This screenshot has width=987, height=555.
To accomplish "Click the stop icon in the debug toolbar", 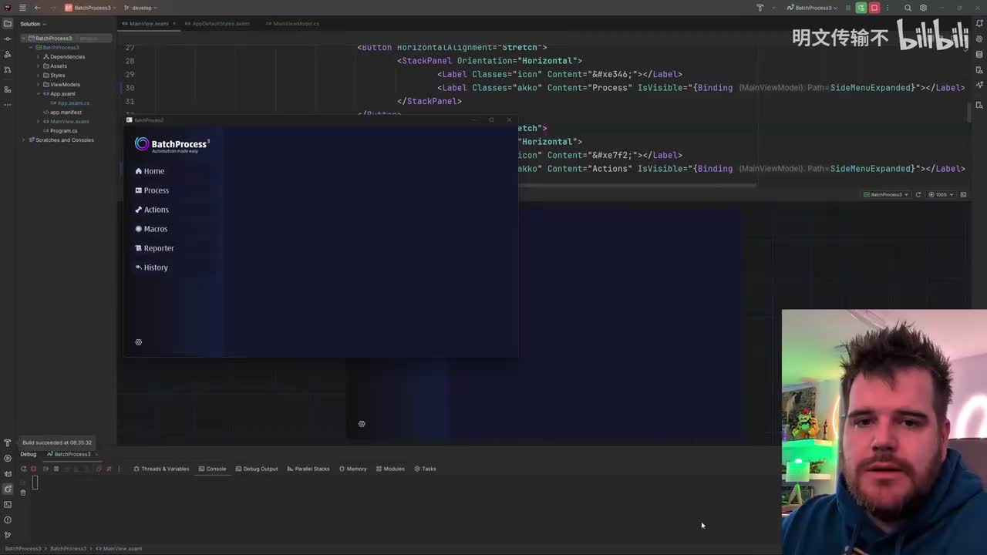I will (33, 469).
